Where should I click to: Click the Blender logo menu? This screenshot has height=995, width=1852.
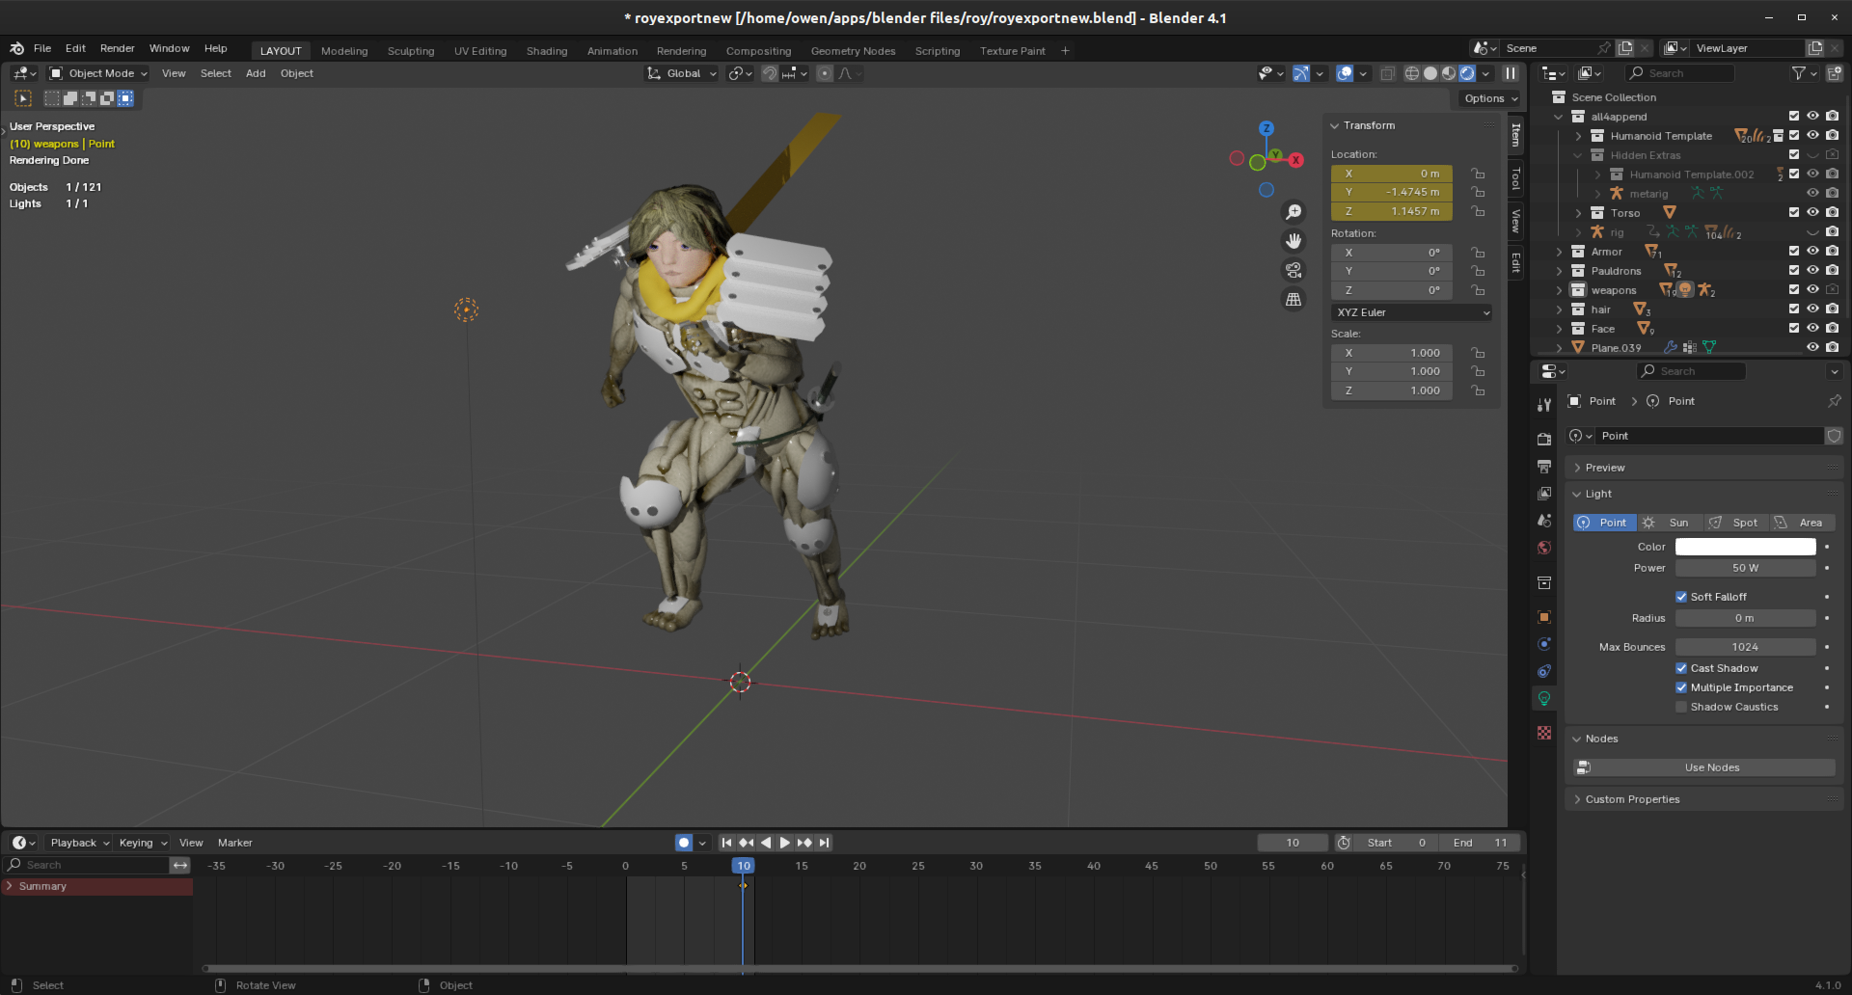click(x=16, y=48)
